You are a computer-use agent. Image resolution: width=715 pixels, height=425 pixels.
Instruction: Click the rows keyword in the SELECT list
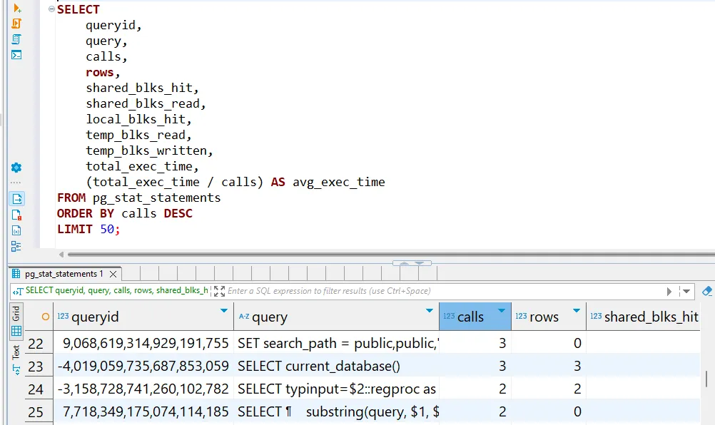pos(100,73)
